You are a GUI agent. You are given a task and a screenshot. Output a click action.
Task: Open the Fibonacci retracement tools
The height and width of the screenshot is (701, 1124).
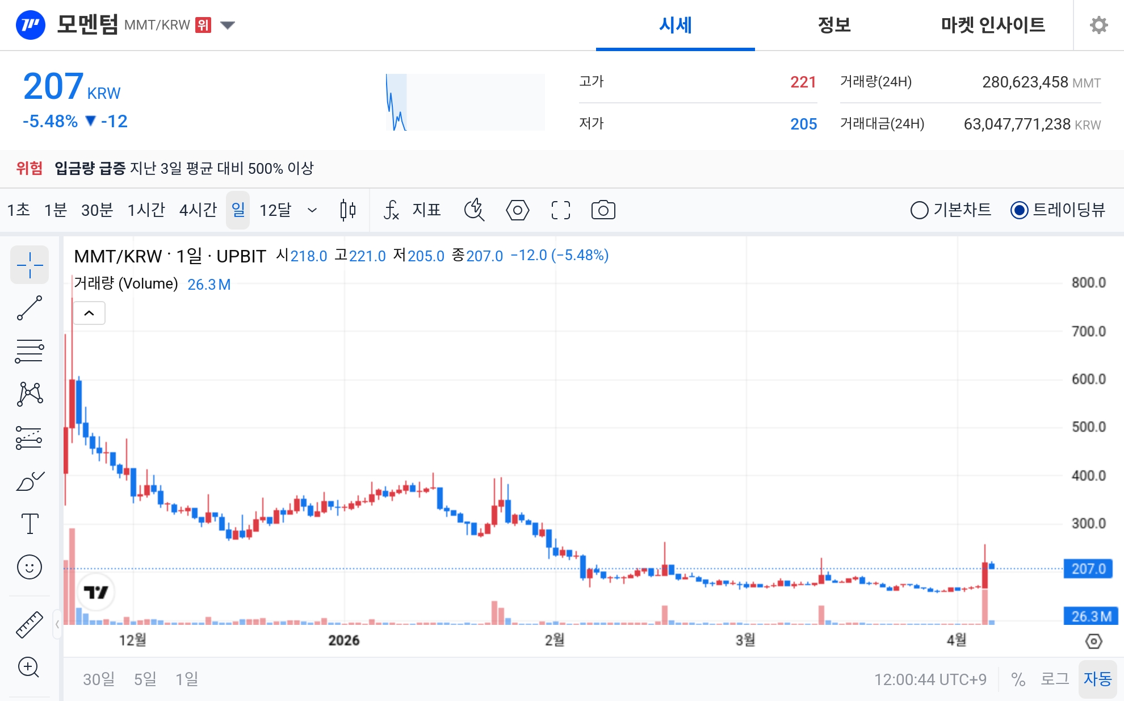point(30,350)
